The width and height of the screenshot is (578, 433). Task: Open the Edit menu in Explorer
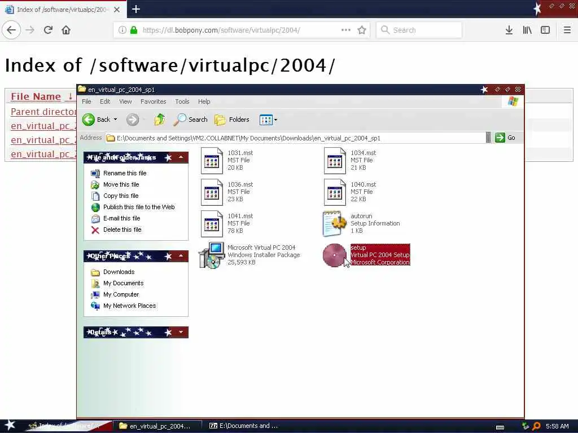pyautogui.click(x=105, y=101)
